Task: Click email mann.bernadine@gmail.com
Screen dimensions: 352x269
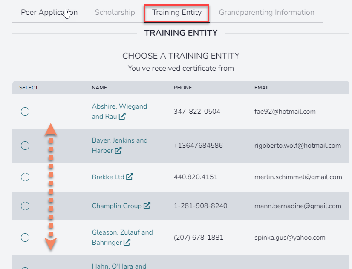Action: click(298, 206)
